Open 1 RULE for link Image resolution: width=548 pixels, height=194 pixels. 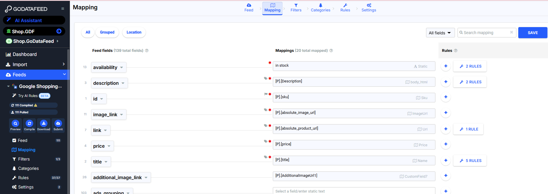(x=468, y=129)
